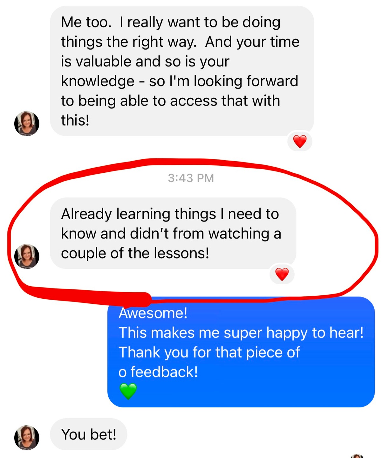382x458 pixels.
Task: Open sender's avatar beside the "this!" message
Action: click(27, 123)
